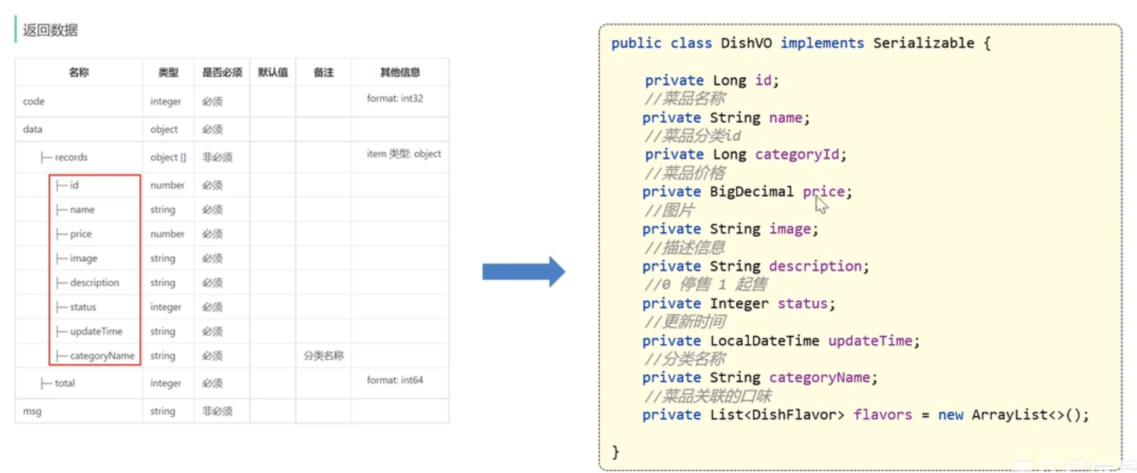The width and height of the screenshot is (1137, 473).
Task: Click 'private String description;' code line
Action: (755, 266)
